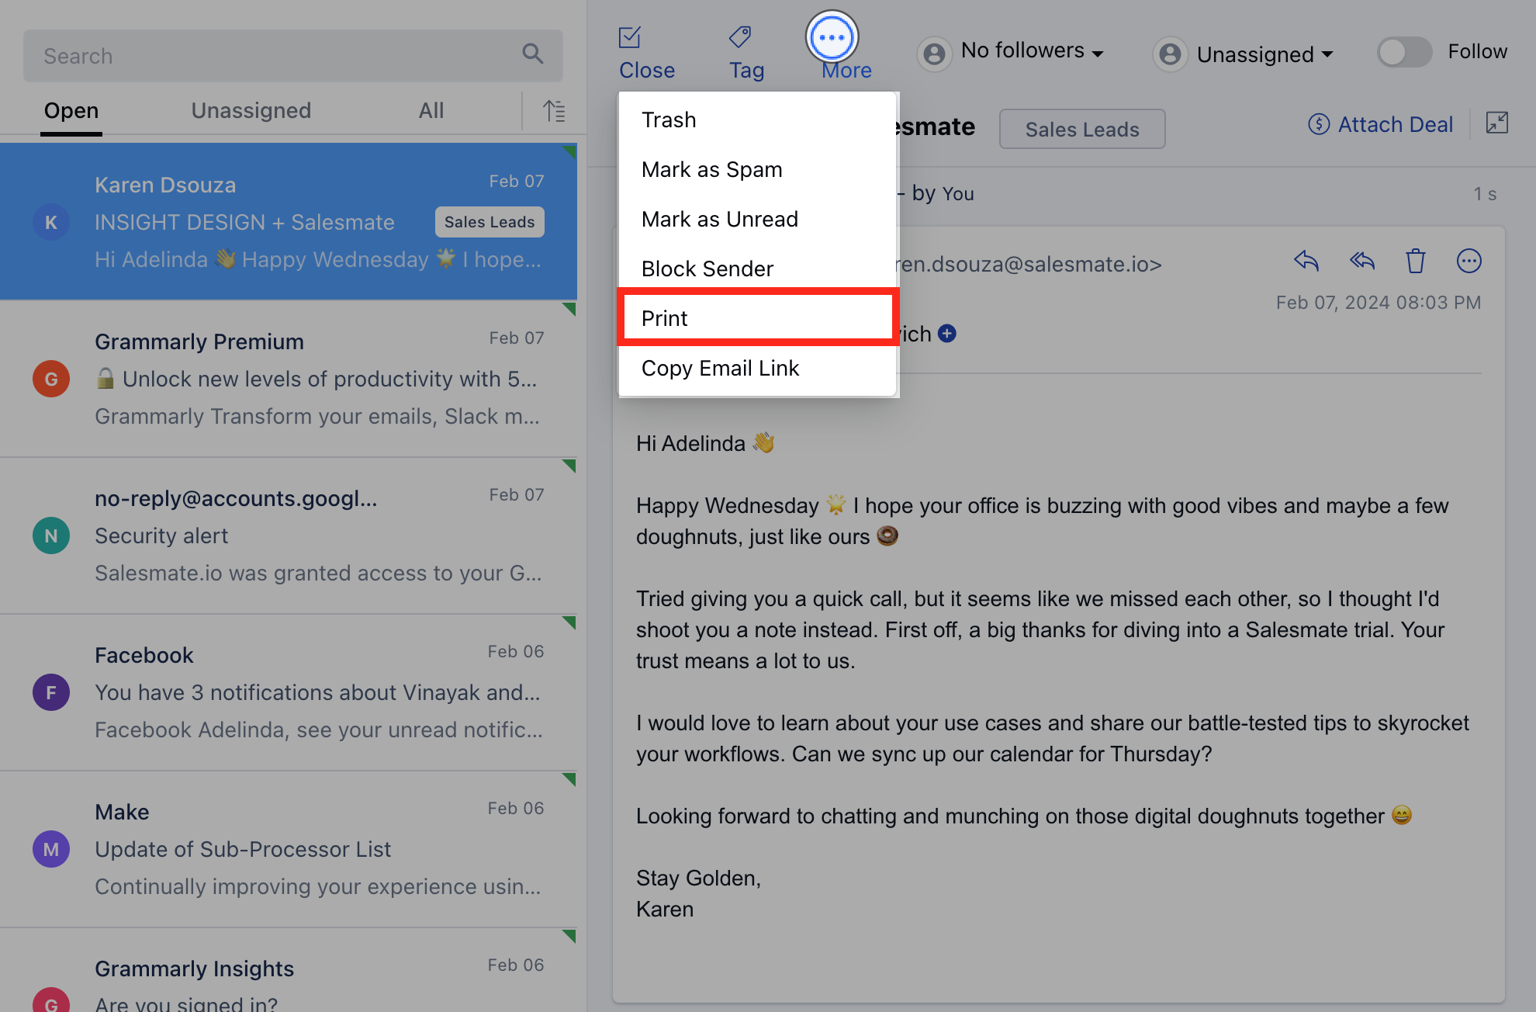Screen dimensions: 1536x1012
Task: Click the reply arrow icon
Action: (x=1306, y=261)
